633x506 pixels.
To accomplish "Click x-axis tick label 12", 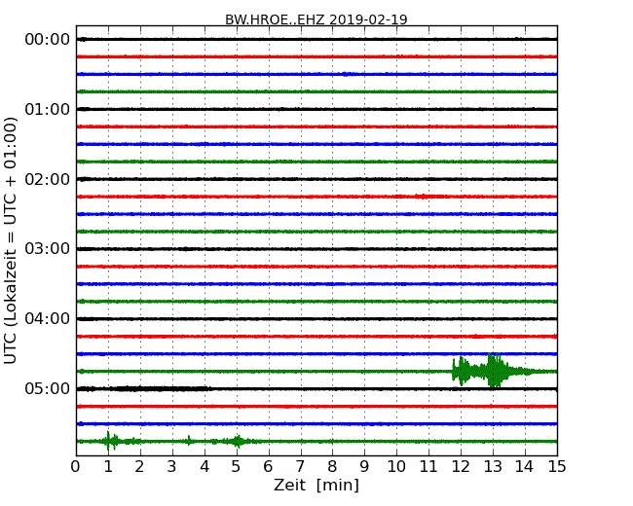I will (x=461, y=467).
